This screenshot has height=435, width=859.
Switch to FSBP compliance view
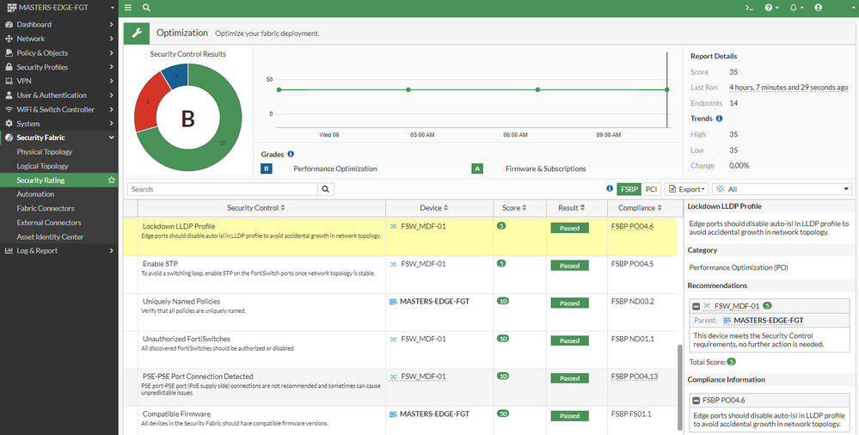pos(628,189)
